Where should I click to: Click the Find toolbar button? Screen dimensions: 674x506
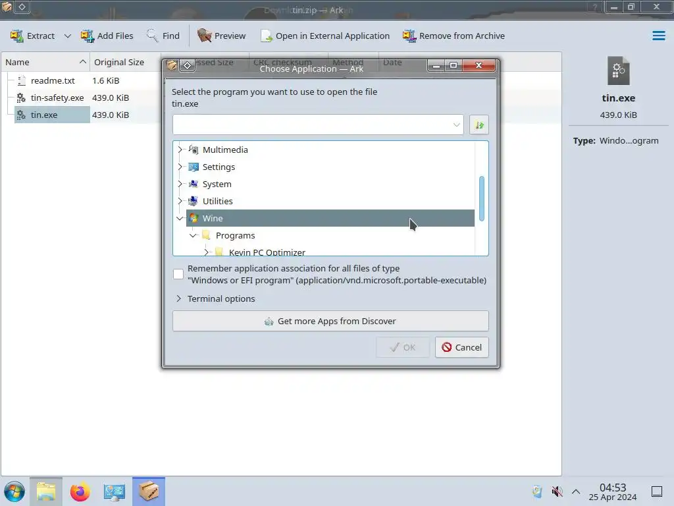tap(163, 36)
